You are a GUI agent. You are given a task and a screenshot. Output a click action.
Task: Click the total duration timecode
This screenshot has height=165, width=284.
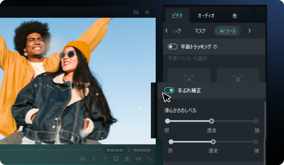tap(142, 150)
